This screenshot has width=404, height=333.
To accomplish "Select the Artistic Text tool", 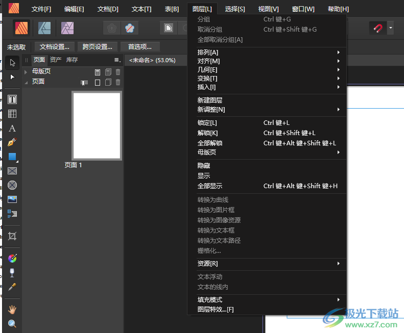I will (x=12, y=128).
